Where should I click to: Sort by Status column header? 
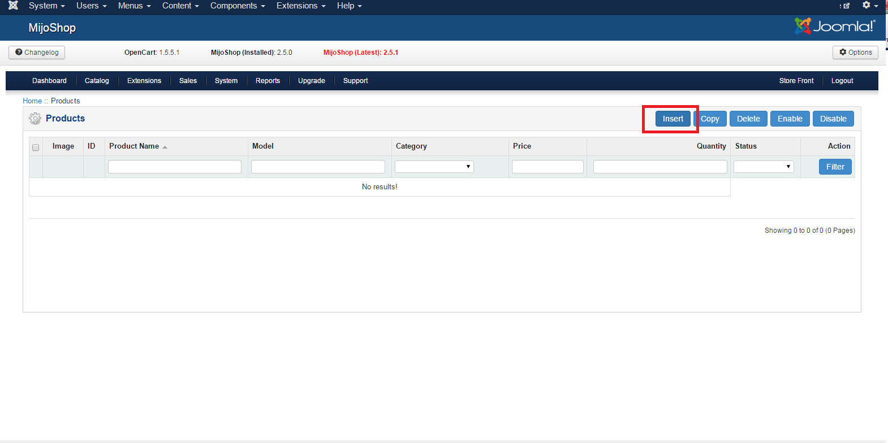pos(746,146)
